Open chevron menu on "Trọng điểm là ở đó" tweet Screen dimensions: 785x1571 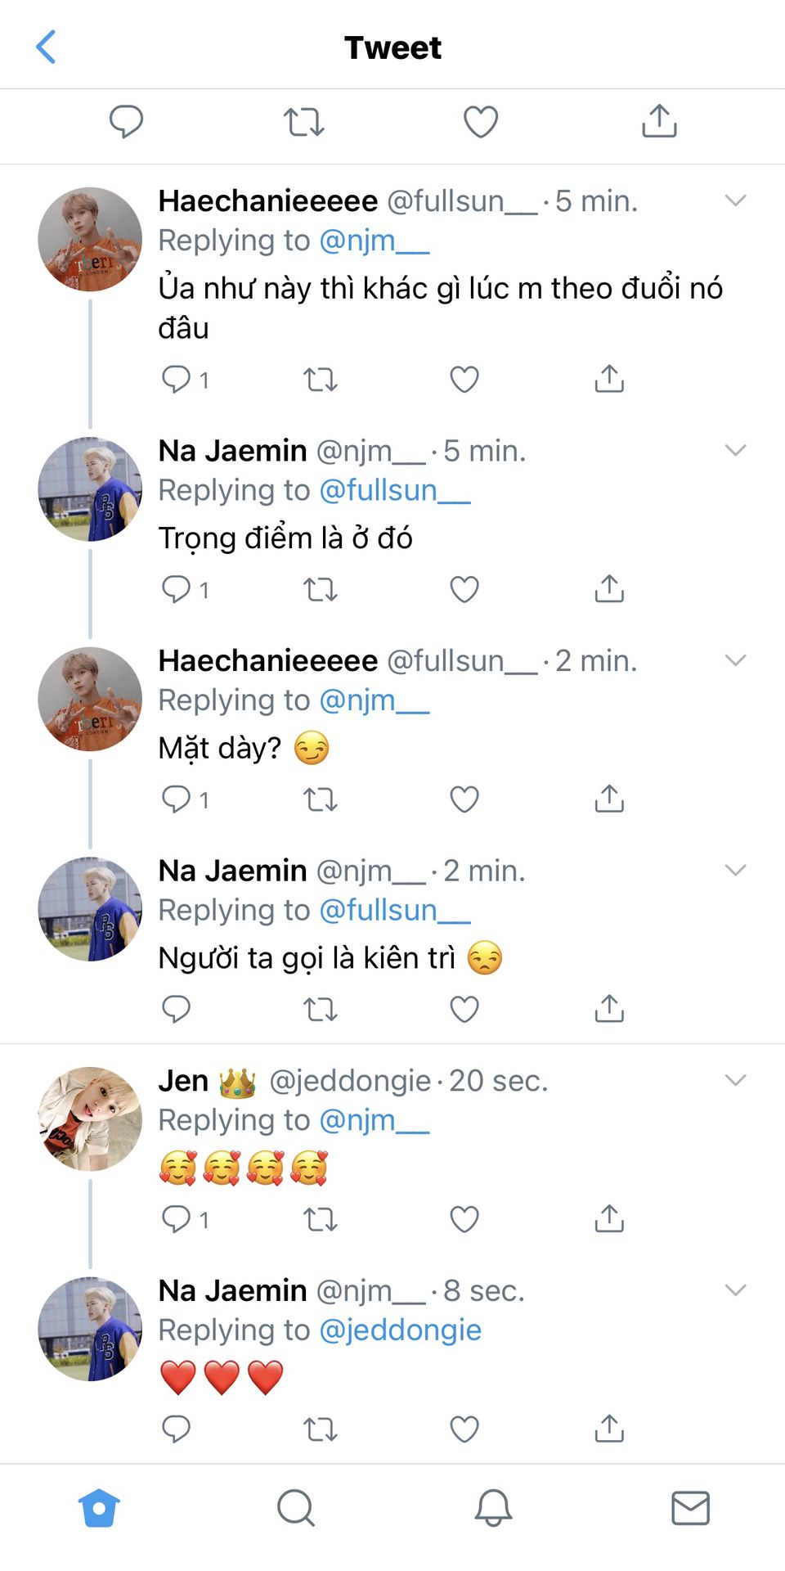pos(736,450)
